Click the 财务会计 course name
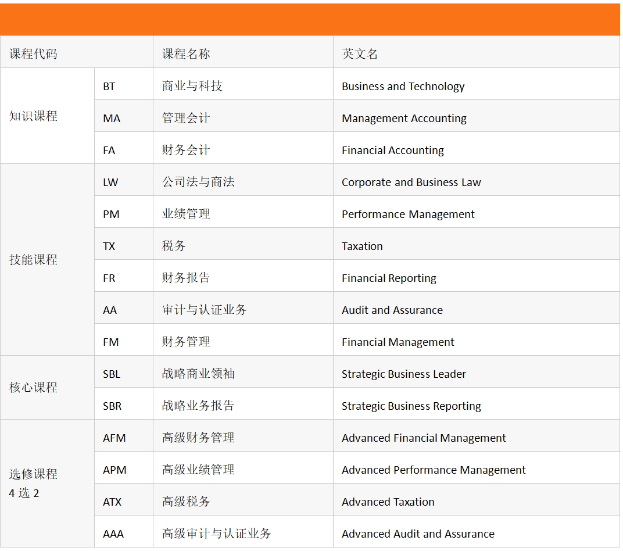This screenshot has height=551, width=623. [x=186, y=150]
